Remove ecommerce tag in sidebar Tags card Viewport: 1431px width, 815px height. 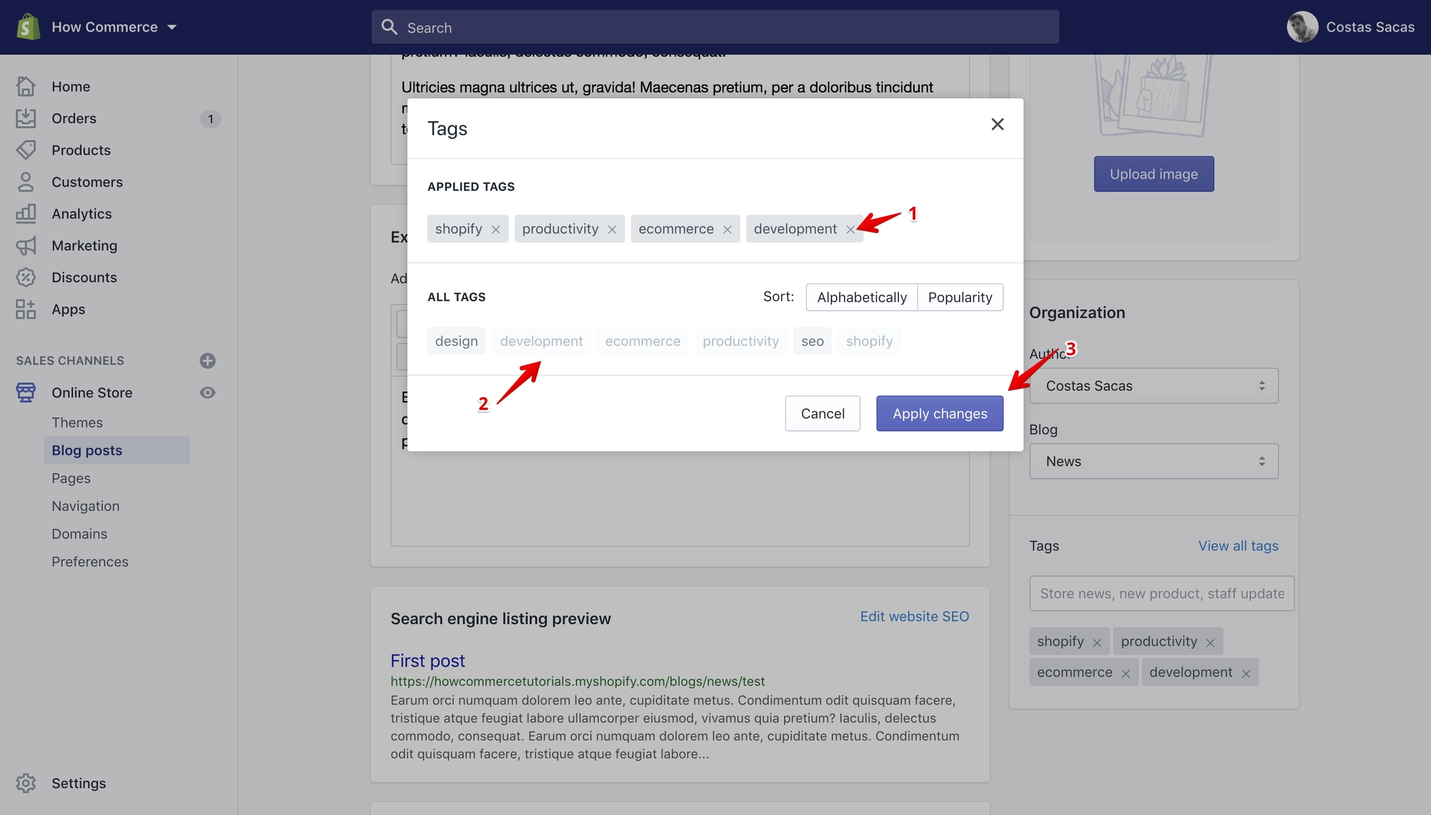click(x=1125, y=674)
